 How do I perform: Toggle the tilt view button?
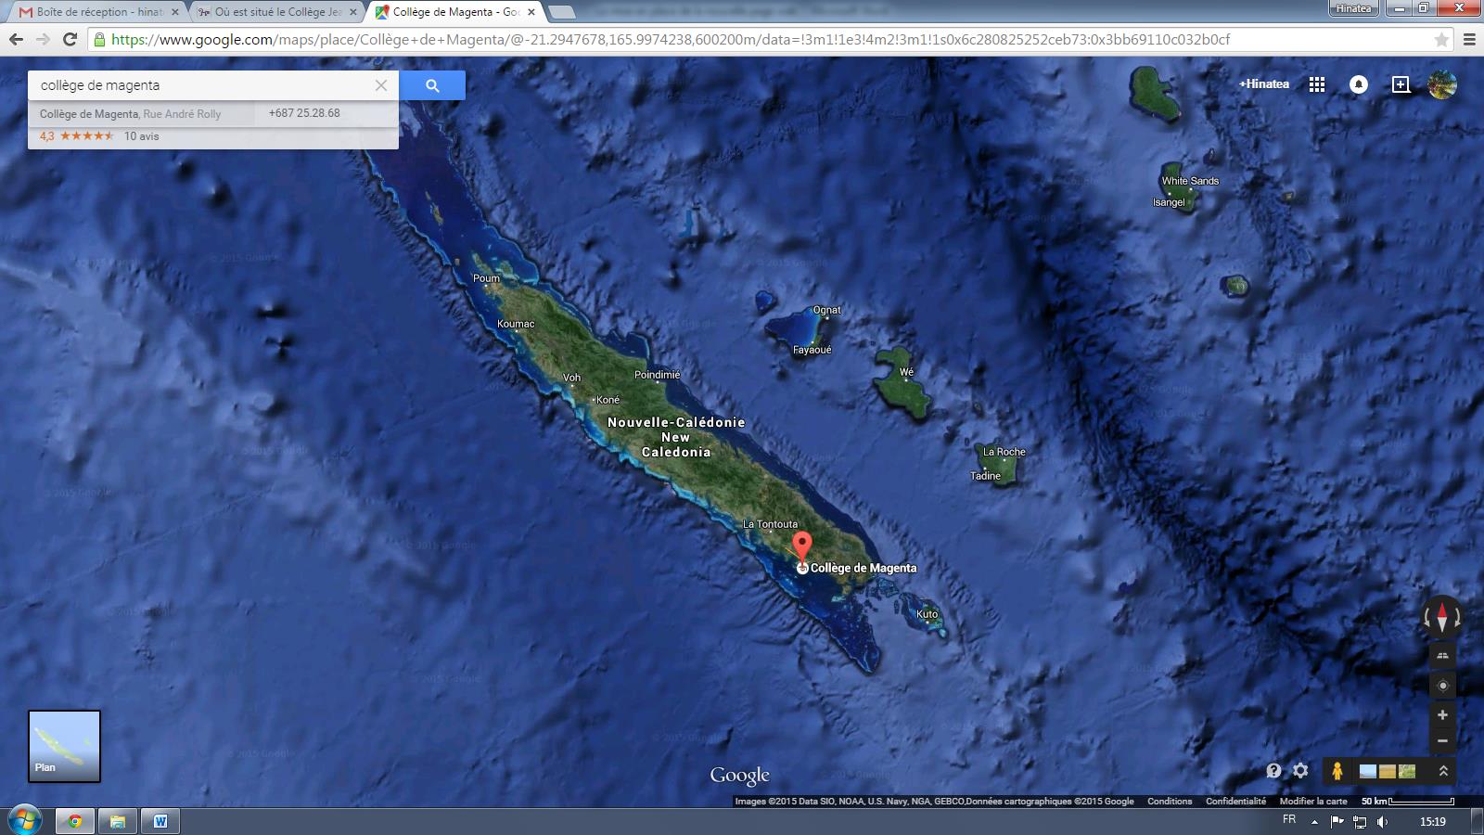(1442, 656)
